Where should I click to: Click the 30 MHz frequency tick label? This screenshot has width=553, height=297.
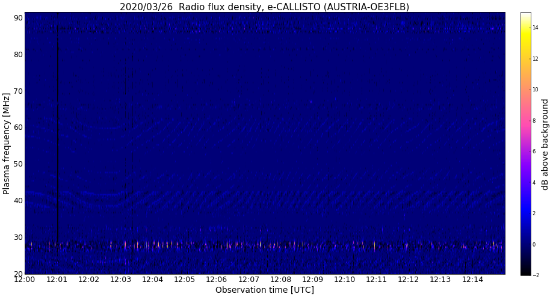pos(18,237)
